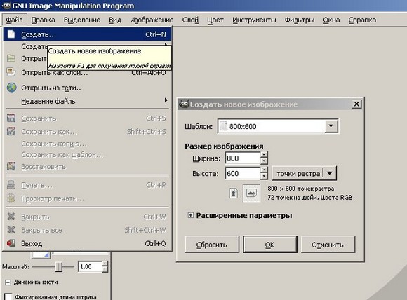Decrease Ширина with the down stepper

click(265, 161)
